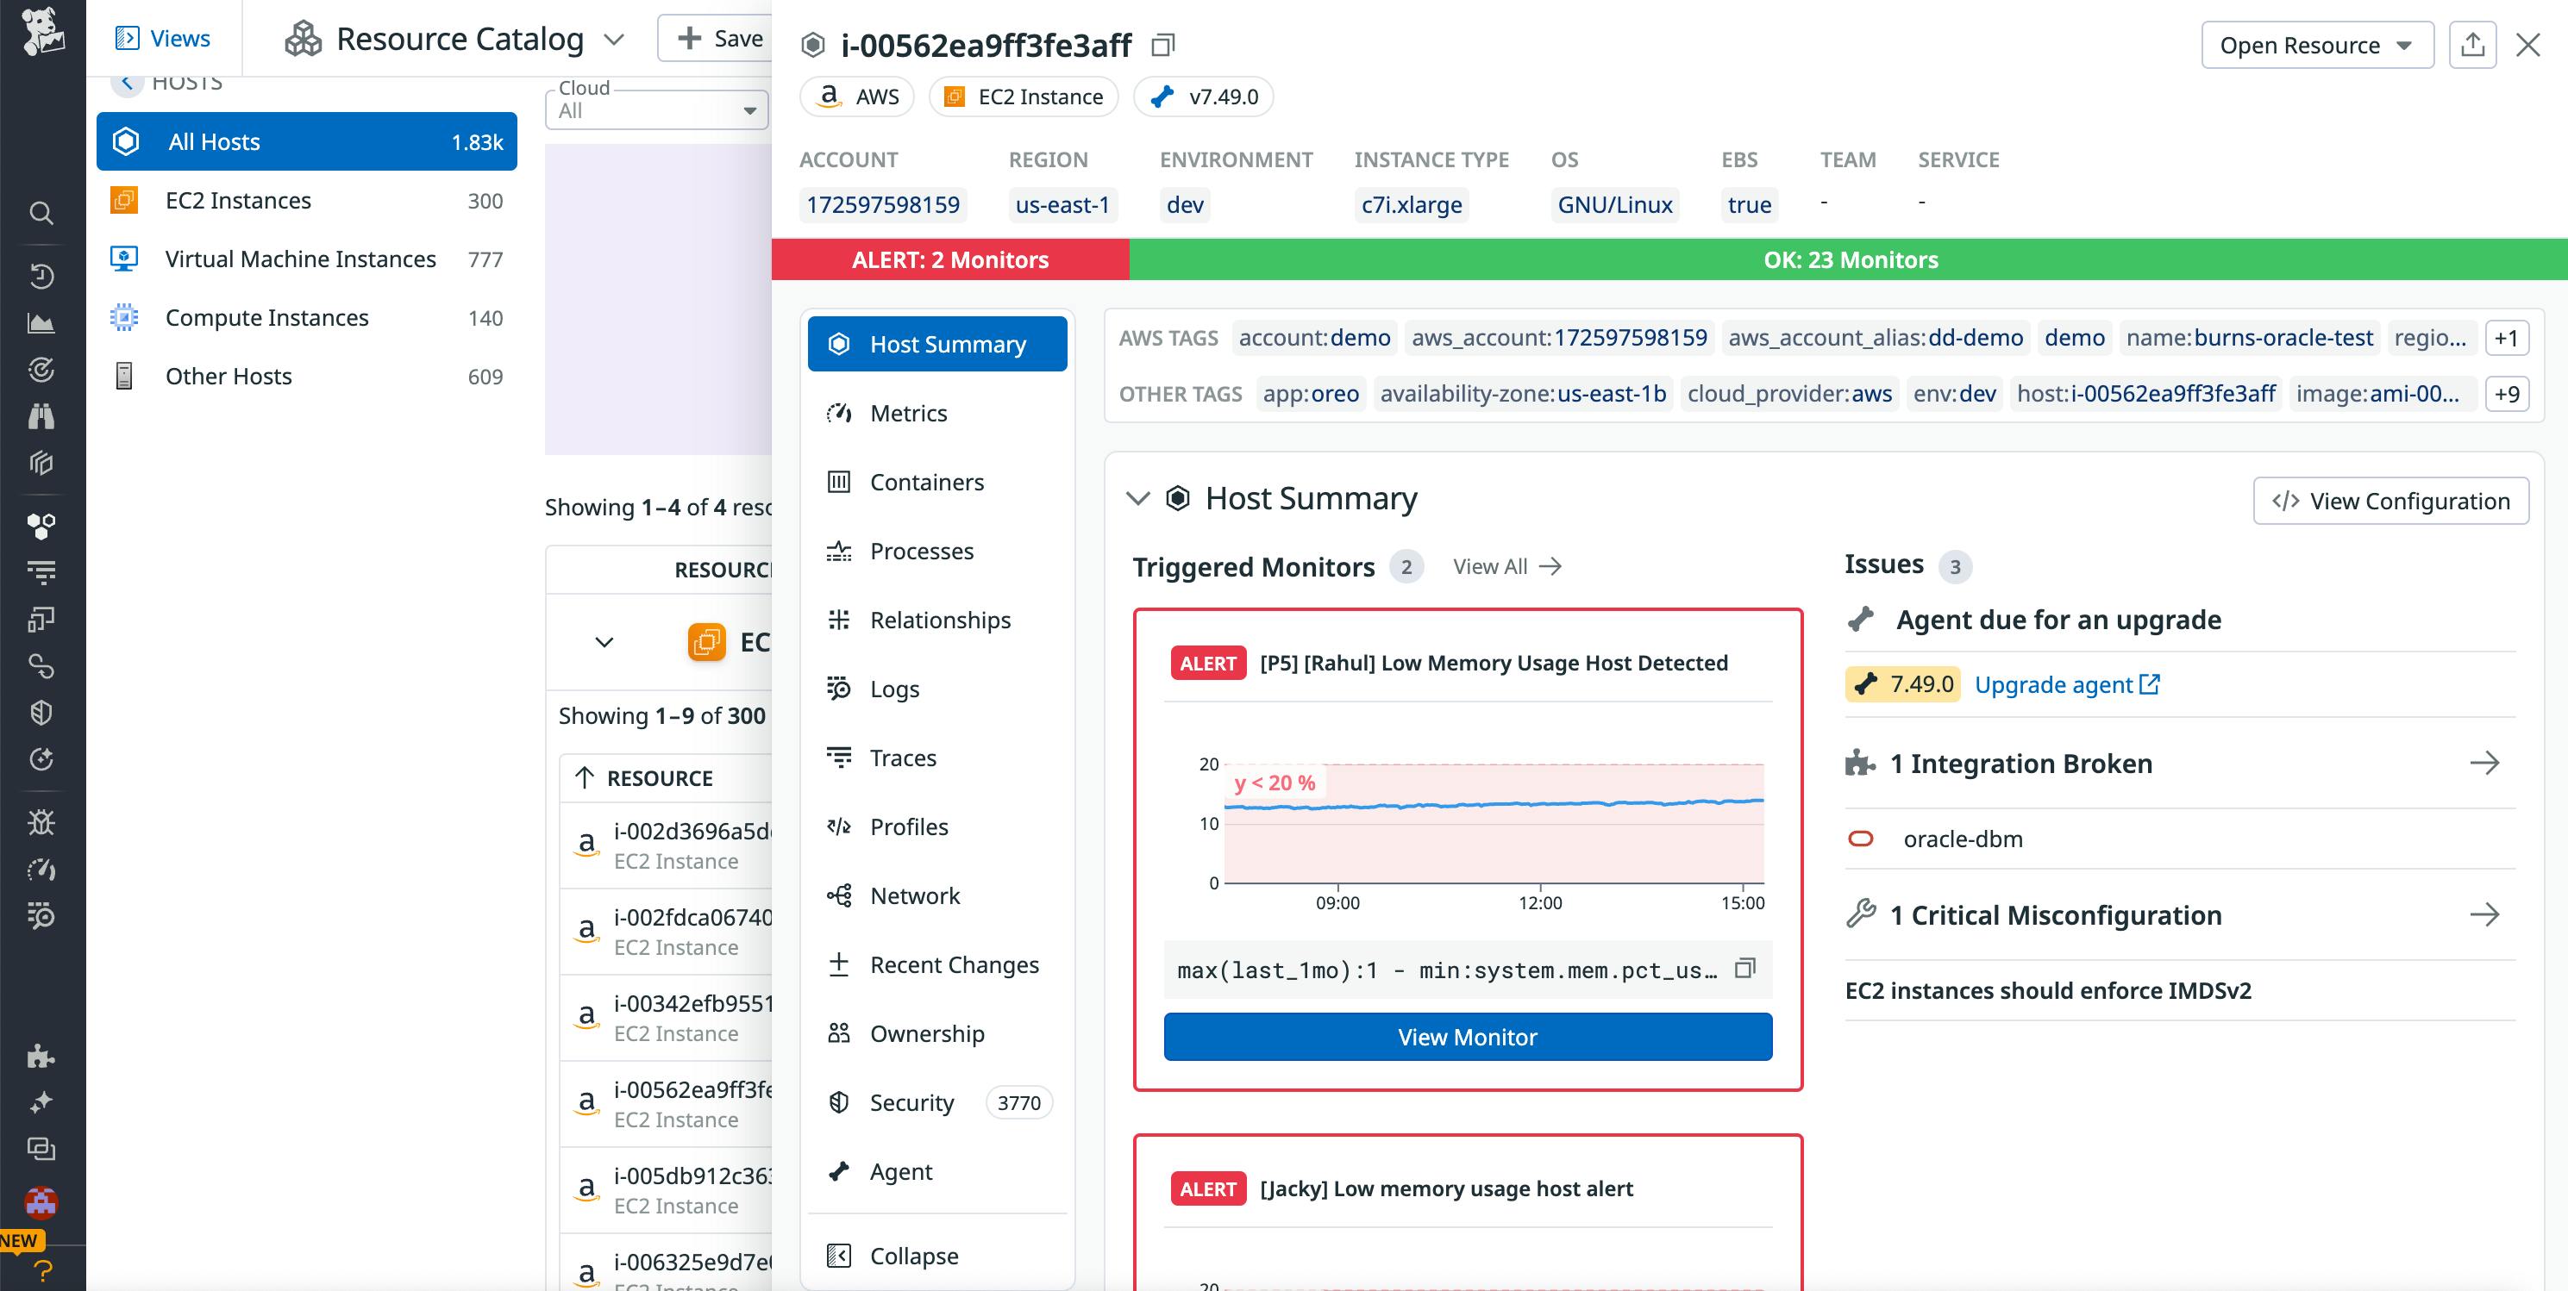Expand hidden tags with the +9 badge
Screen dimensions: 2568x1291
(2508, 394)
